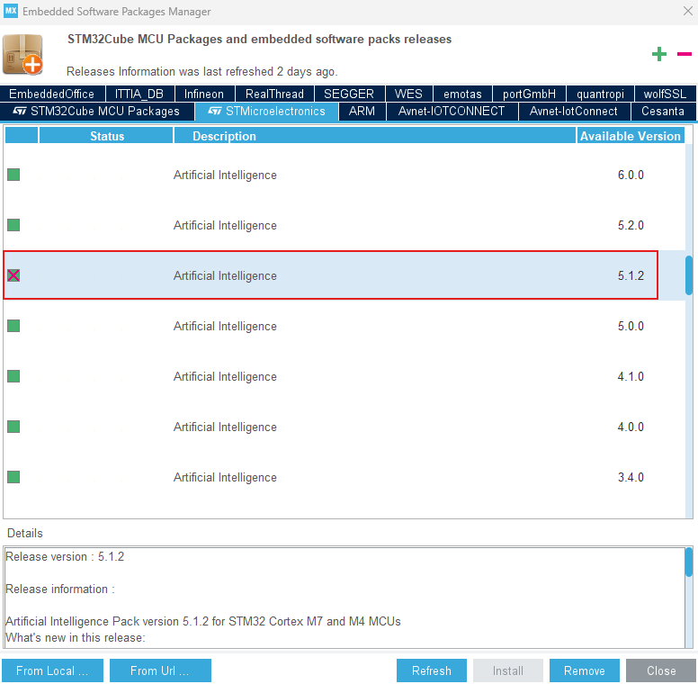
Task: Check the box for Artificial Intelligence 6.0.0
Action: pos(13,175)
